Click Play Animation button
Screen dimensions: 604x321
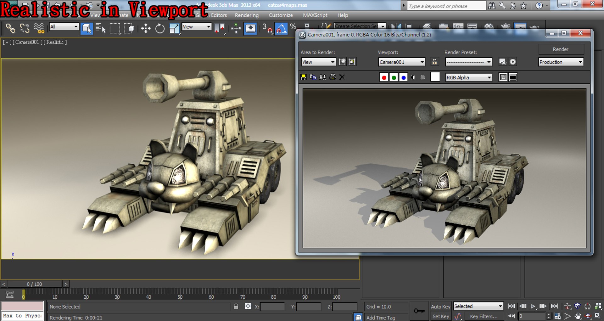pos(533,306)
